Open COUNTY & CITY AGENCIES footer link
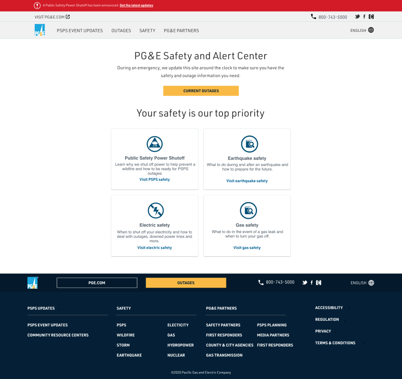Screen dimensions: 402x379 230,345
